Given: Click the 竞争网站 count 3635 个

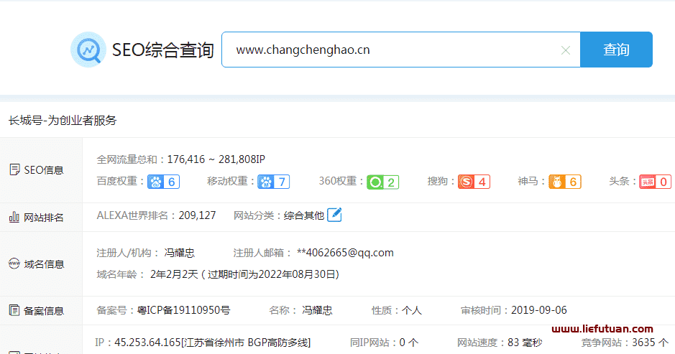Looking at the screenshot, I should [x=650, y=343].
